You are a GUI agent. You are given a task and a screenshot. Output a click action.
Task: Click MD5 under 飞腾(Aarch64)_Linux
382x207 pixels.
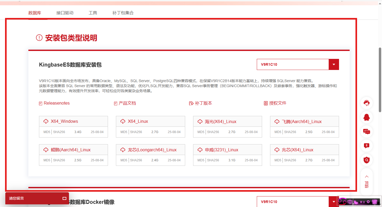(x=278, y=132)
